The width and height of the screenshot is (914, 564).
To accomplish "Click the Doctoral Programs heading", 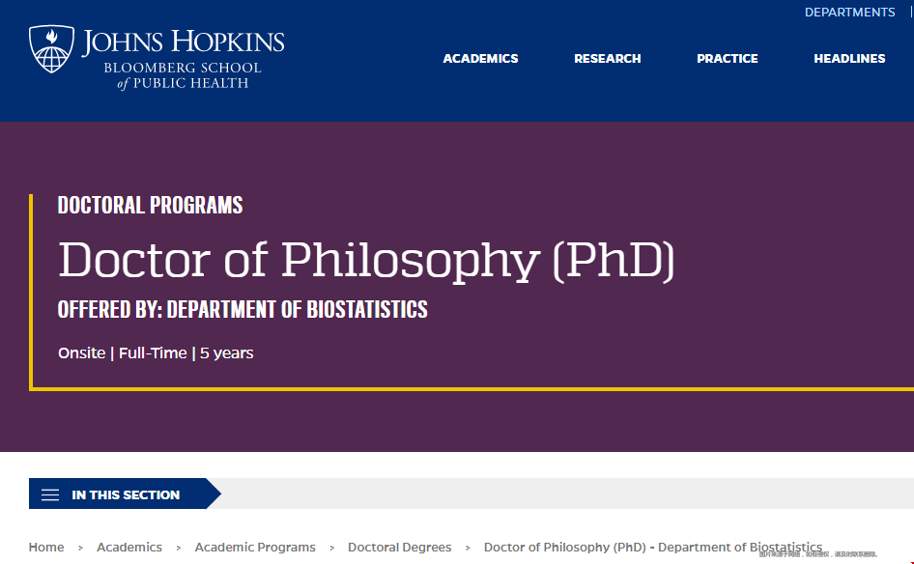I will coord(150,206).
